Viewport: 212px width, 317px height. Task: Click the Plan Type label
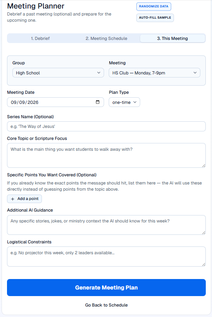click(x=119, y=92)
